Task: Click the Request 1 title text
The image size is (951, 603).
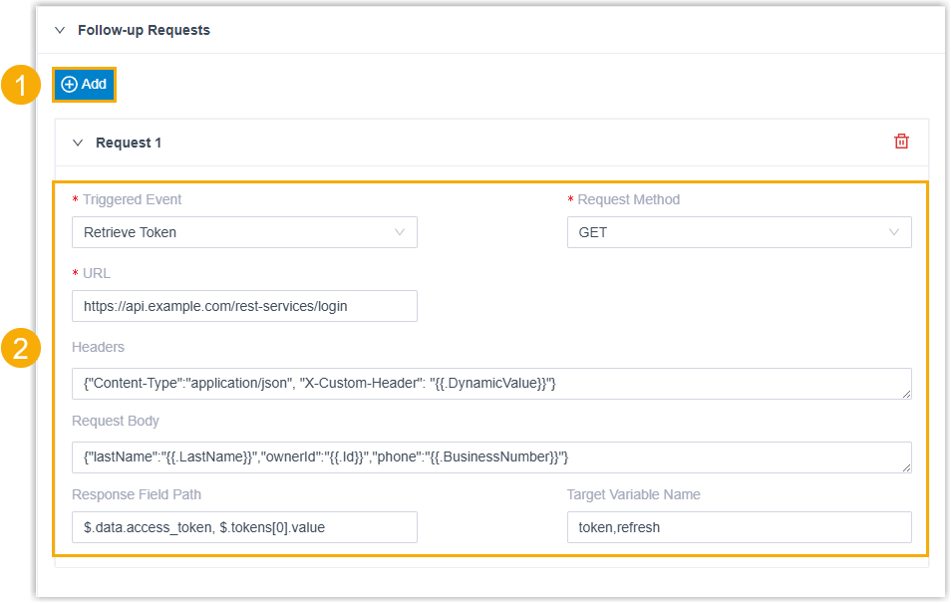Action: [129, 143]
